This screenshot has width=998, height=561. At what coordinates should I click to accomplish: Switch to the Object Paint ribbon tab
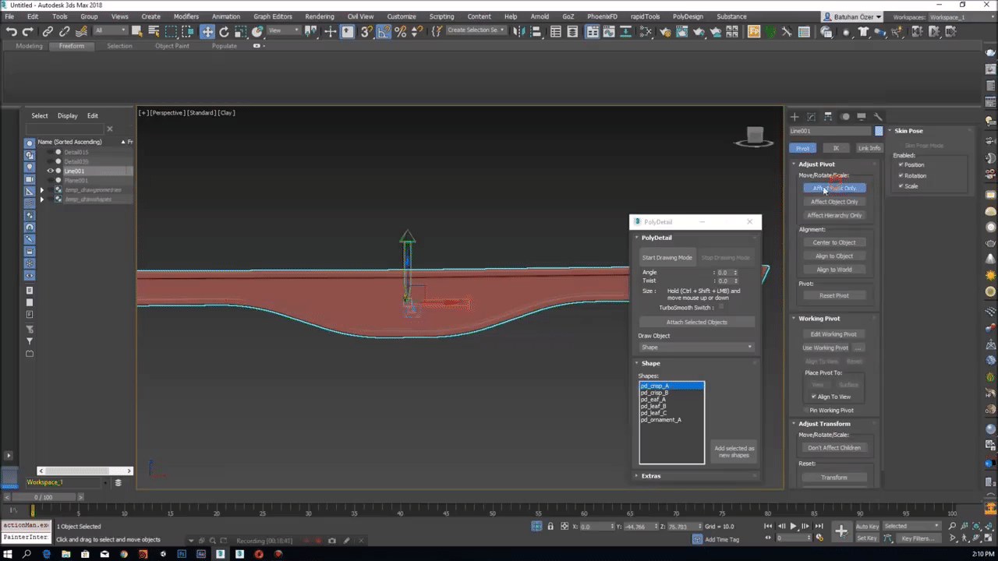pos(172,46)
